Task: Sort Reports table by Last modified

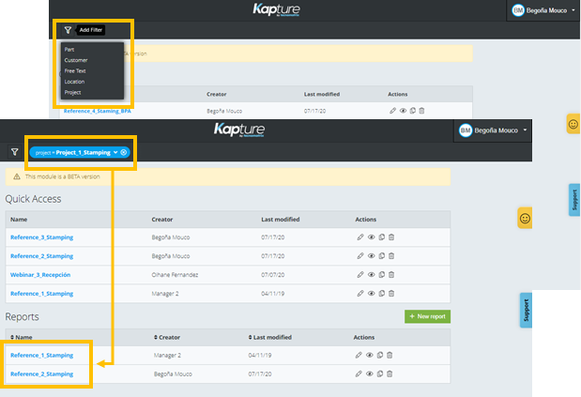Action: click(x=270, y=337)
